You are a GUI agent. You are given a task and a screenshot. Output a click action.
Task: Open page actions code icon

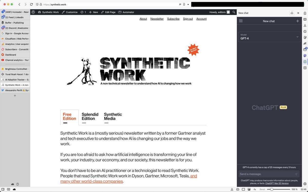[255, 189]
